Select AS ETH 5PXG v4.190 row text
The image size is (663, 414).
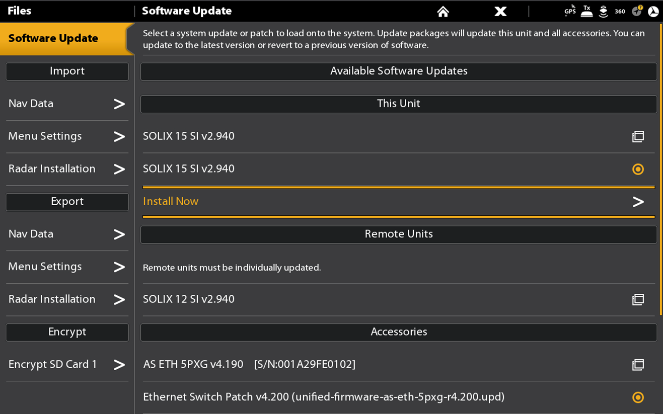[249, 364]
